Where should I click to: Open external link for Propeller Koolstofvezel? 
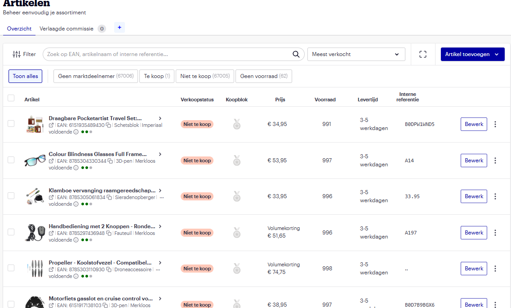51,269
